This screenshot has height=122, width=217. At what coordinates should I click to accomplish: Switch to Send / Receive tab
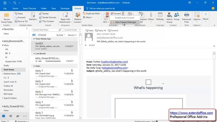[x=29, y=8]
